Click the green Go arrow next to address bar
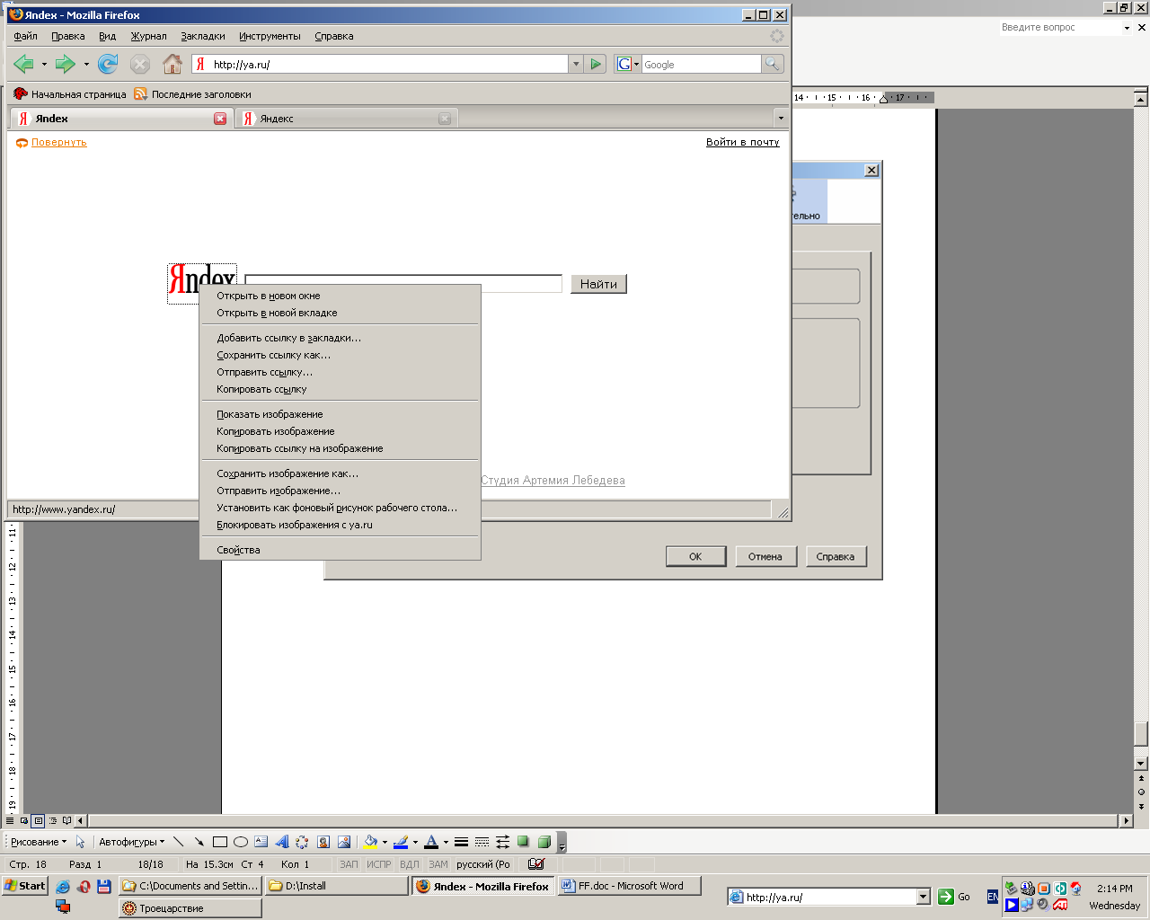This screenshot has width=1150, height=920. 596,64
